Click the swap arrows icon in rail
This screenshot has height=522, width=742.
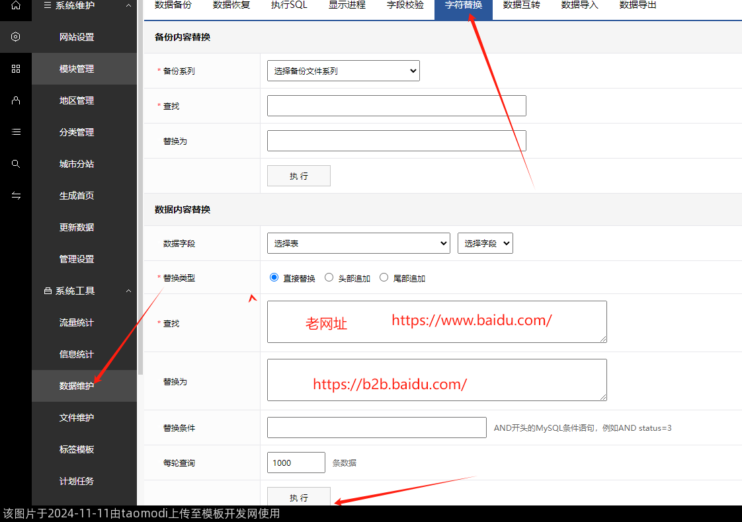tap(16, 196)
